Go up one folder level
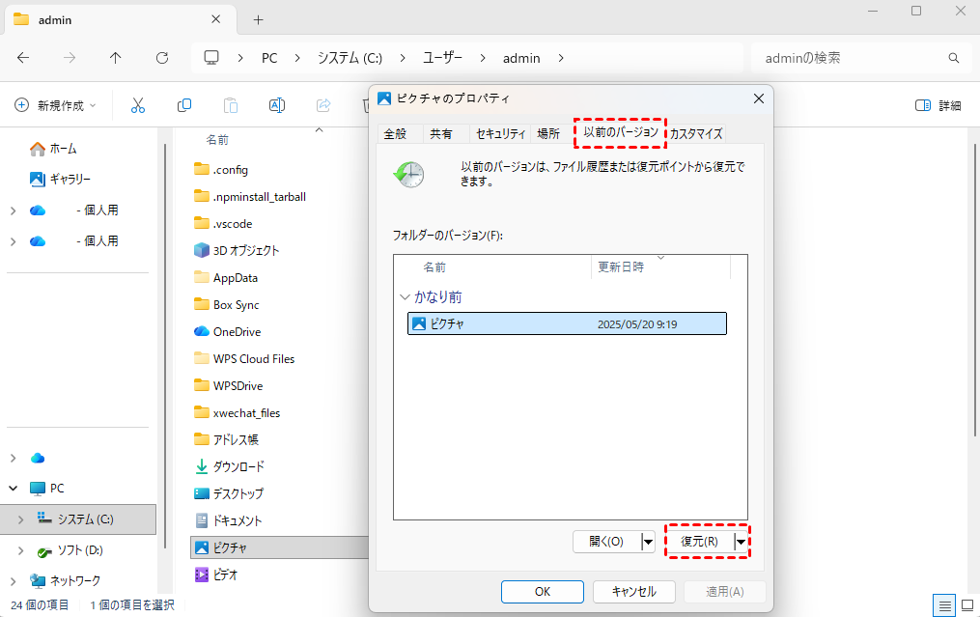The width and height of the screenshot is (980, 617). pyautogui.click(x=116, y=58)
